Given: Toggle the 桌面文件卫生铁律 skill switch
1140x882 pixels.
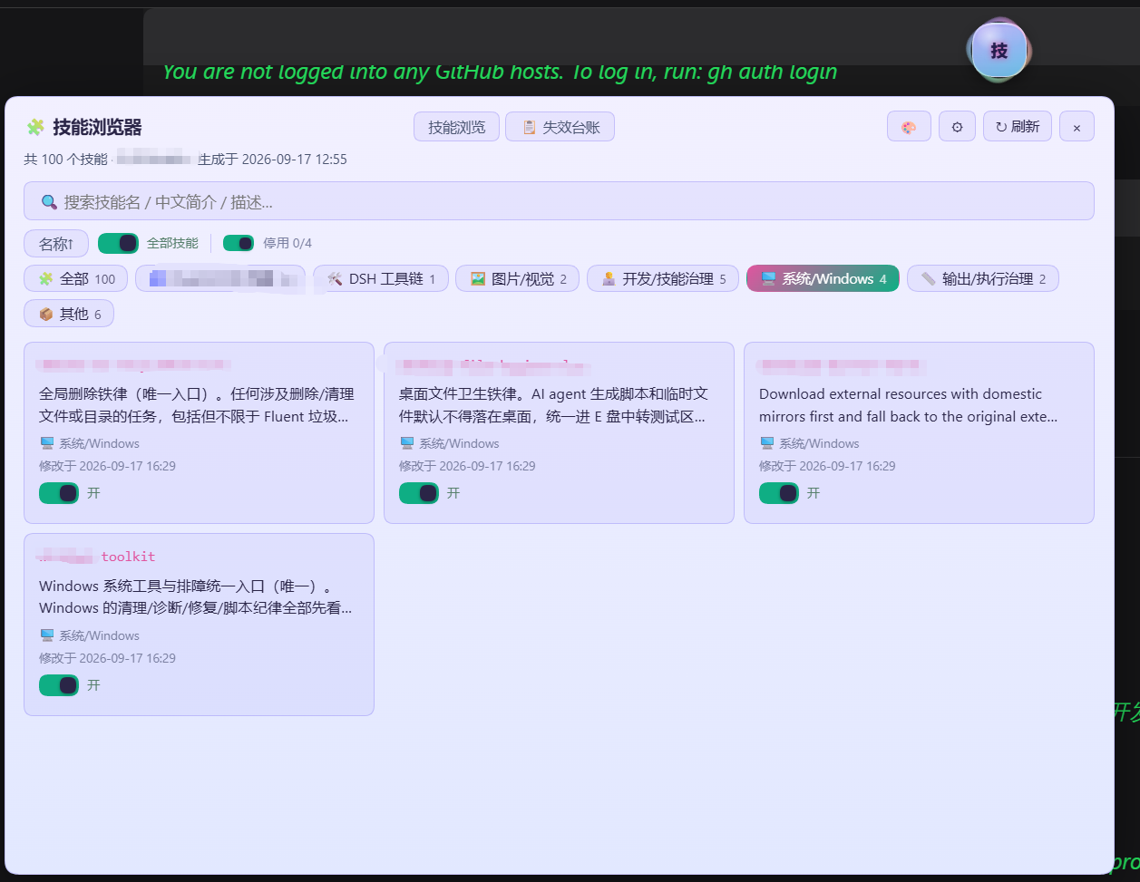Looking at the screenshot, I should (419, 493).
